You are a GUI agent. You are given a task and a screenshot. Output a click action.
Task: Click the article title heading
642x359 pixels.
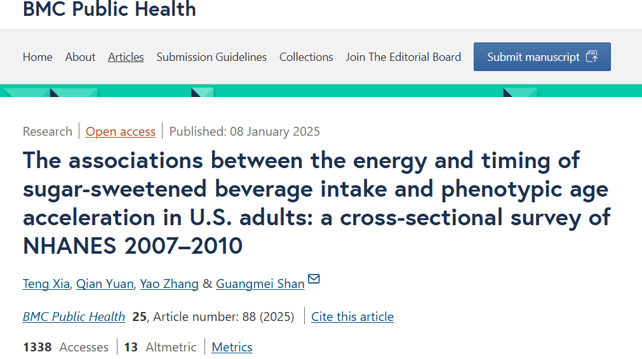point(316,203)
